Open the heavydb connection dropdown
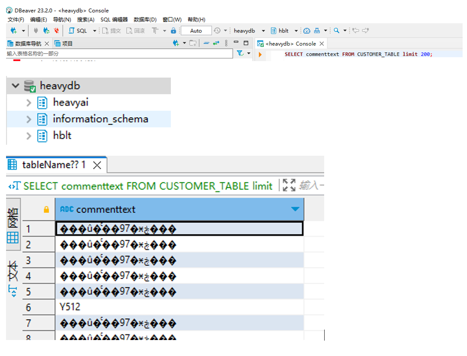Viewport: 467px width, 356px height. point(263,31)
